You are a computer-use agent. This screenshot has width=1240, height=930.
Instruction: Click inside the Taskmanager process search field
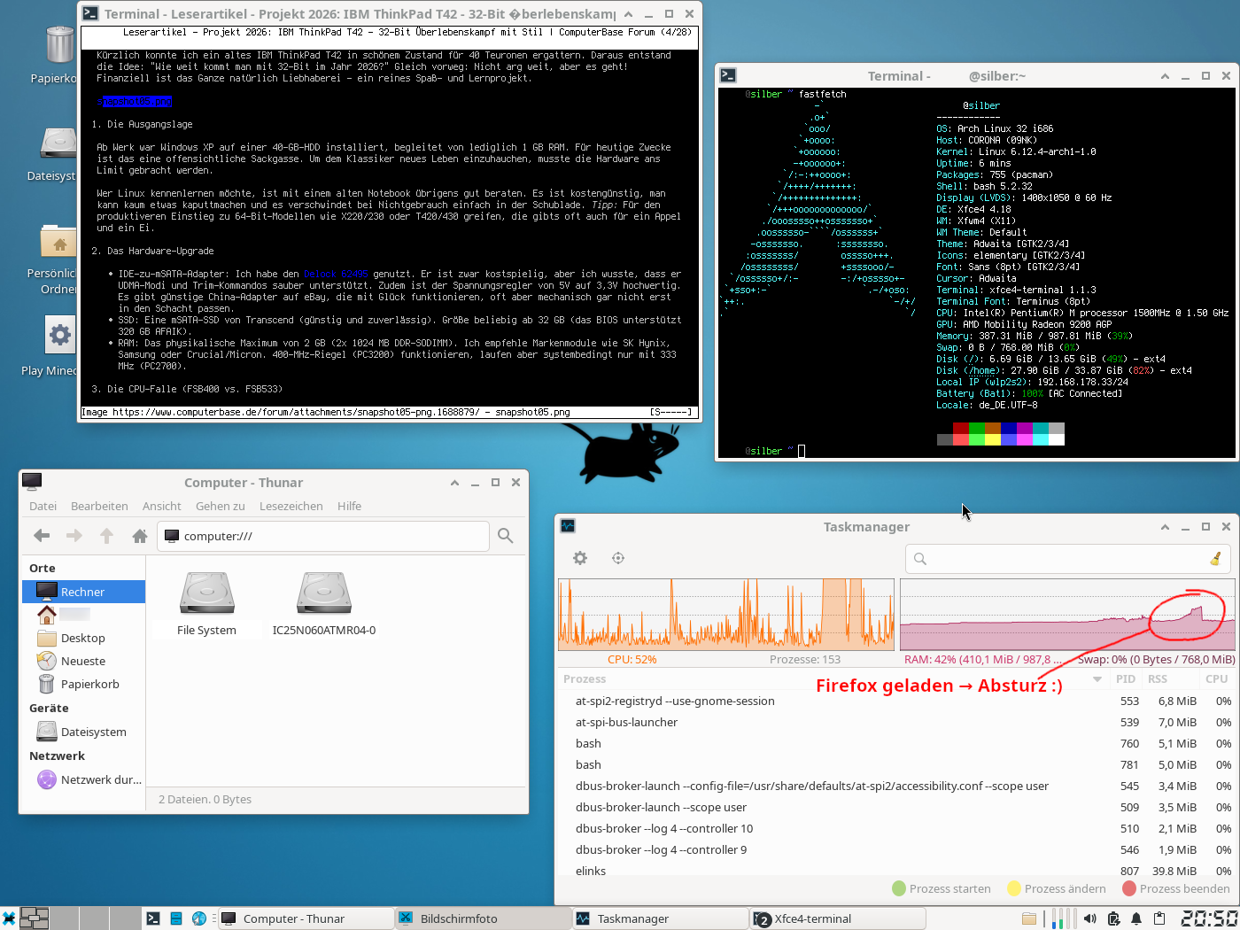click(1067, 559)
